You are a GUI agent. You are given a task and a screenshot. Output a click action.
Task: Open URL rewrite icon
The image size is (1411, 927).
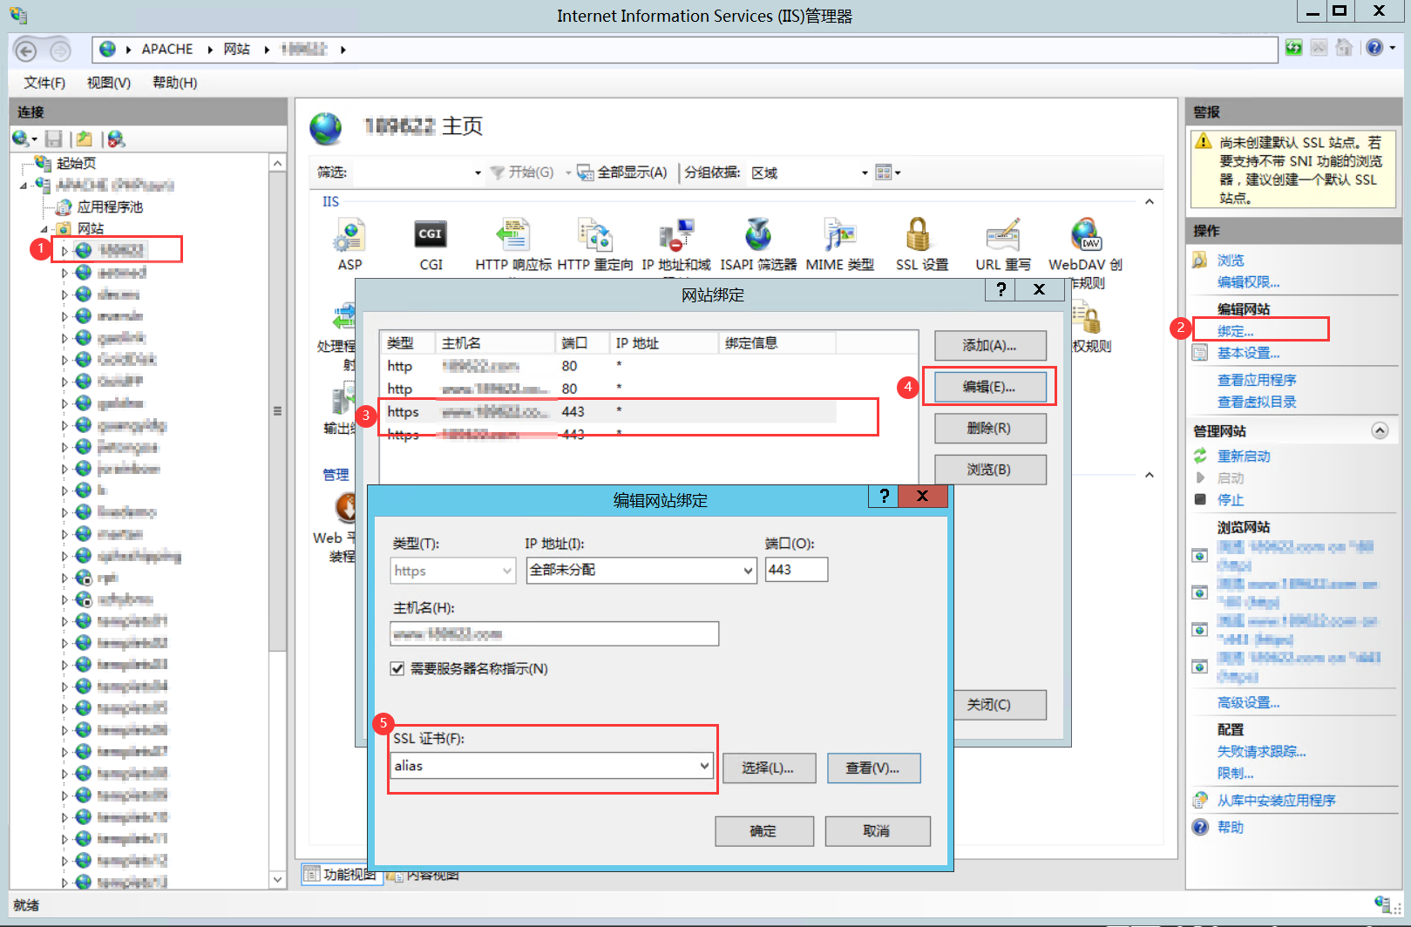click(x=1003, y=235)
